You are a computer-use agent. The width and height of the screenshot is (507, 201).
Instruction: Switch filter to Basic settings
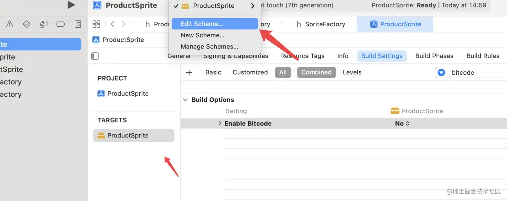213,72
